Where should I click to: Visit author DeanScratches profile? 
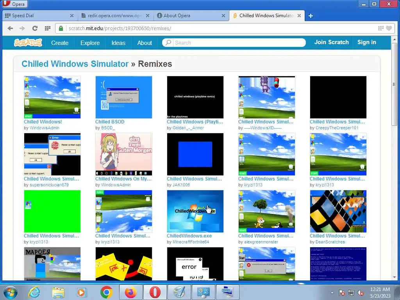coord(330,242)
